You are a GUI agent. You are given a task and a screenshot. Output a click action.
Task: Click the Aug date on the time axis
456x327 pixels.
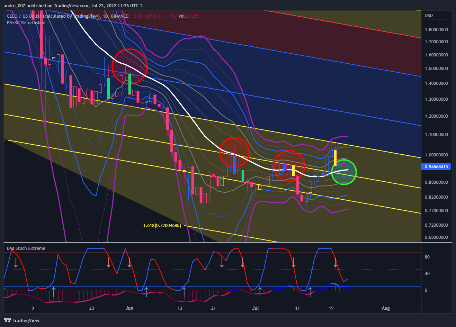[x=386, y=308]
